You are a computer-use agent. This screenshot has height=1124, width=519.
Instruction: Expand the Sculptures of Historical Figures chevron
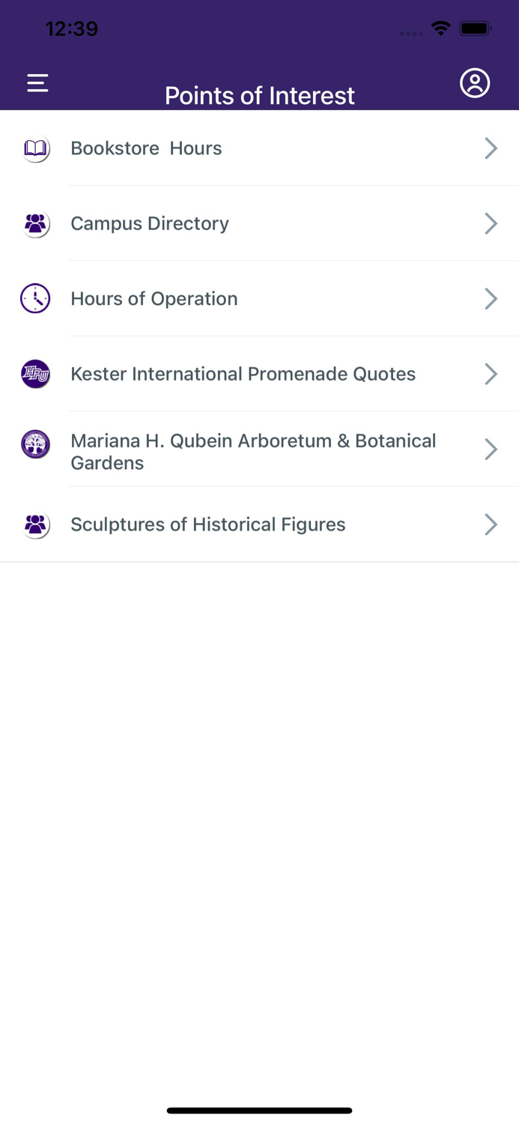pyautogui.click(x=491, y=525)
